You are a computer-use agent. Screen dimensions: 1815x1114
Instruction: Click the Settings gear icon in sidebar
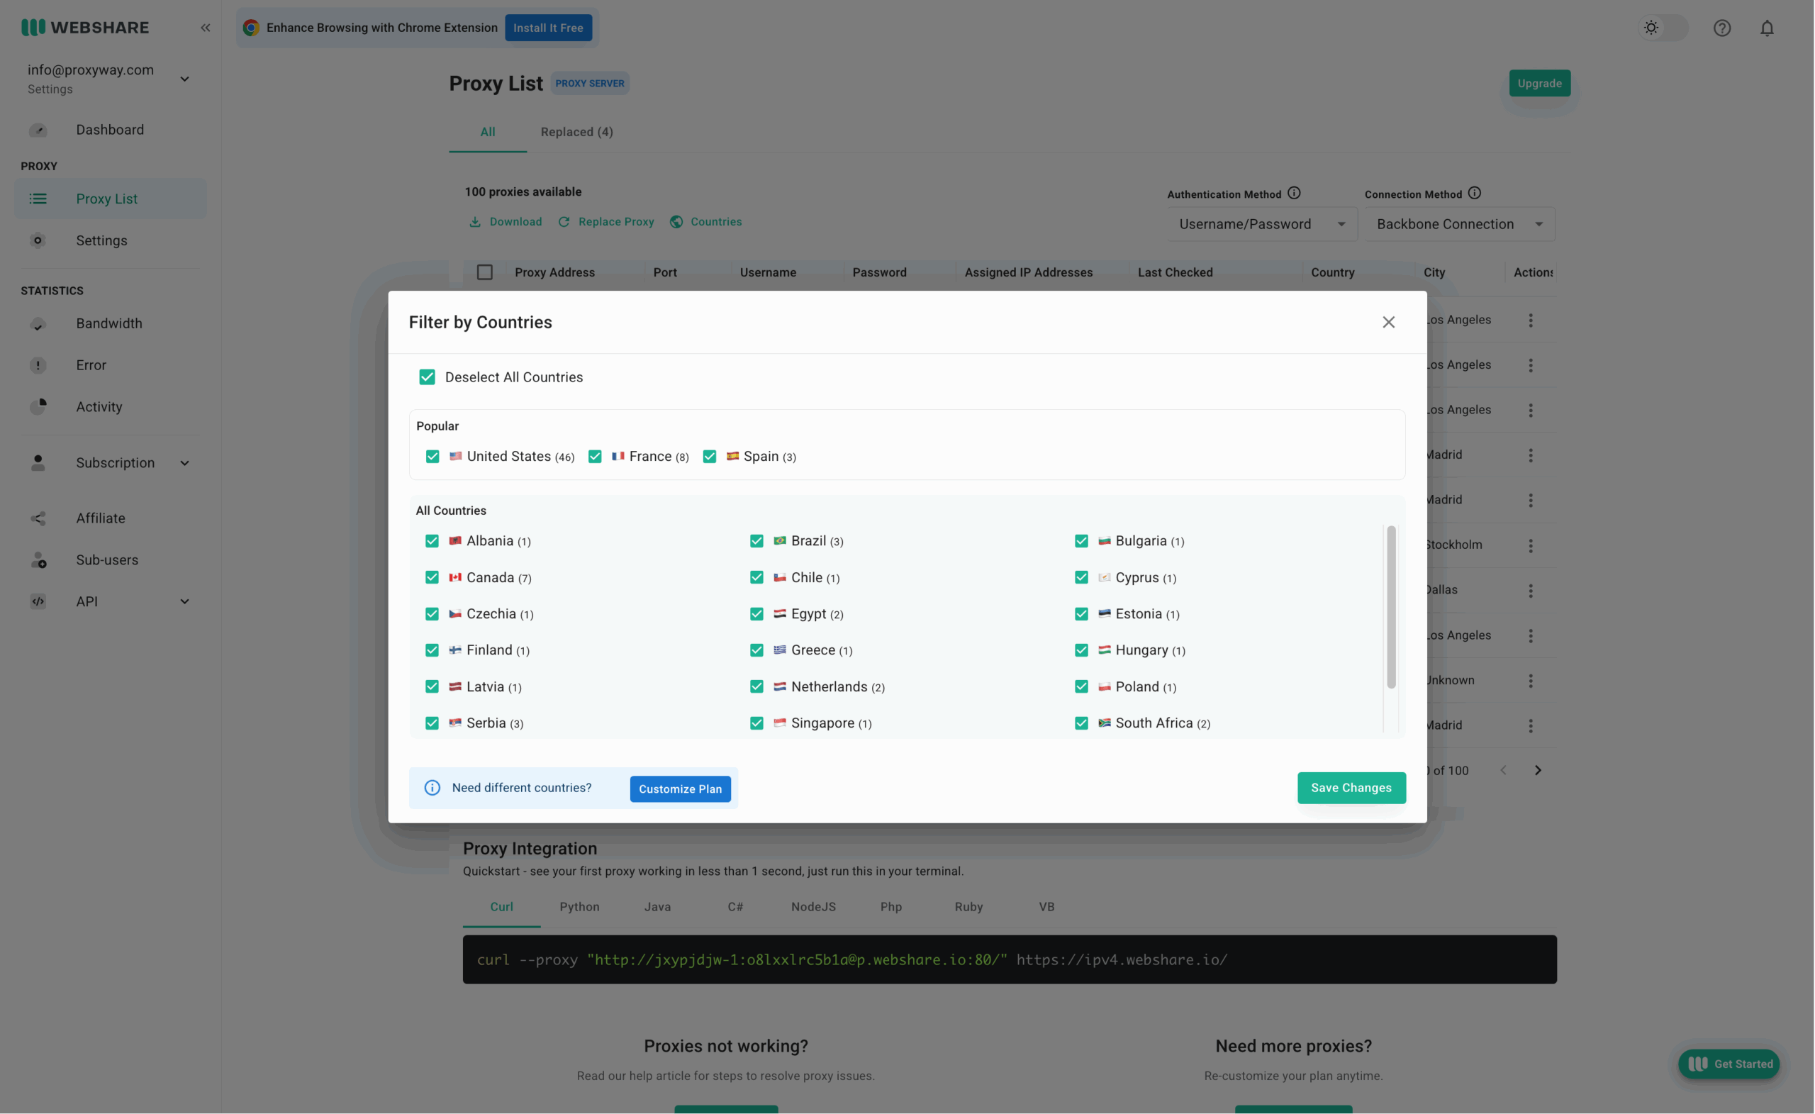pos(38,240)
